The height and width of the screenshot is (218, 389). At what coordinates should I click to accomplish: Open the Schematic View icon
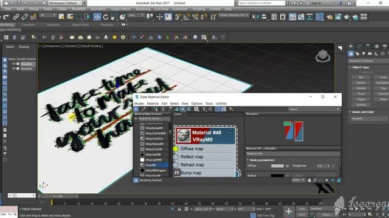[309, 17]
